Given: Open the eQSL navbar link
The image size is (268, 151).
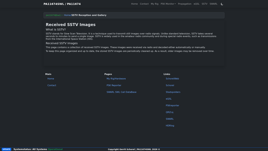Looking at the screenshot, I should tap(196, 4).
